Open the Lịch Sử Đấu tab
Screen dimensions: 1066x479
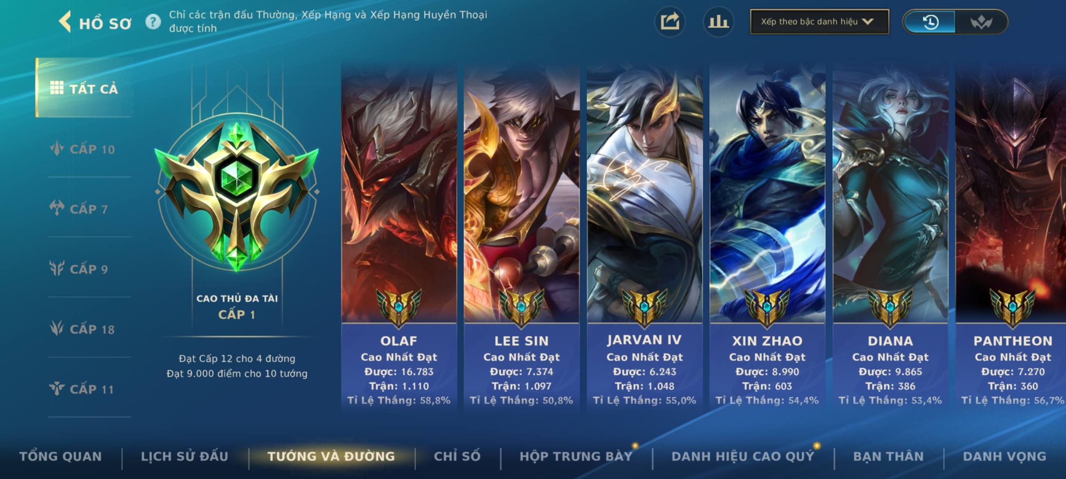click(x=184, y=456)
